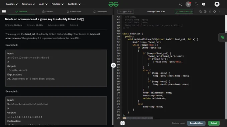Open notifications bell
This screenshot has height=127, width=227.
click(196, 4)
